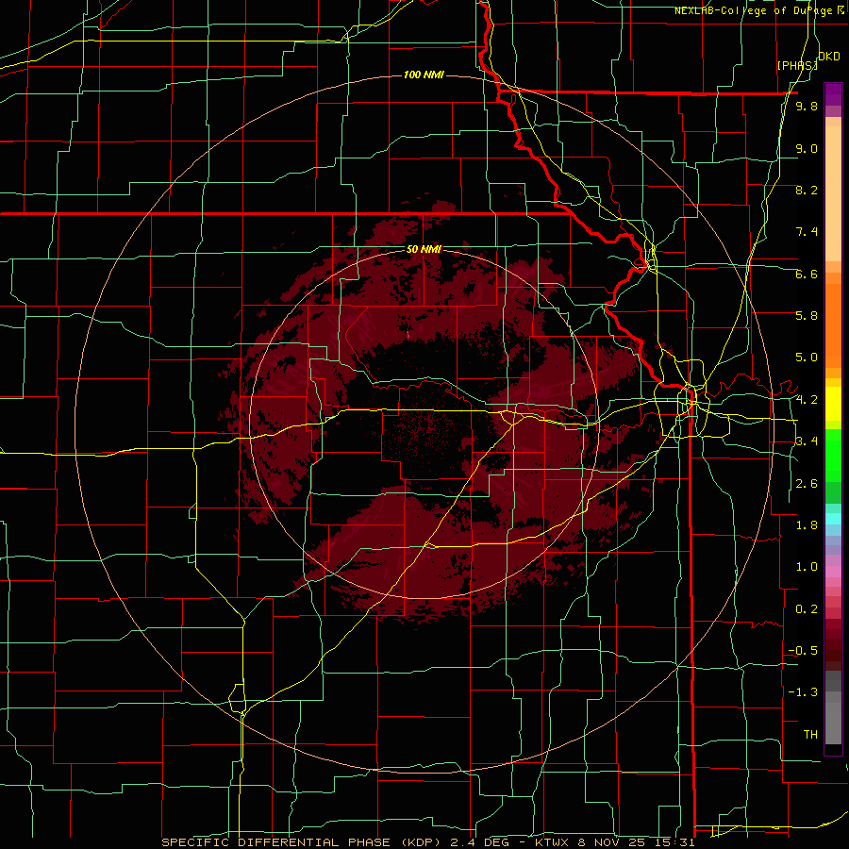Click the 100 NMI range ring label
The width and height of the screenshot is (849, 849).
[424, 75]
